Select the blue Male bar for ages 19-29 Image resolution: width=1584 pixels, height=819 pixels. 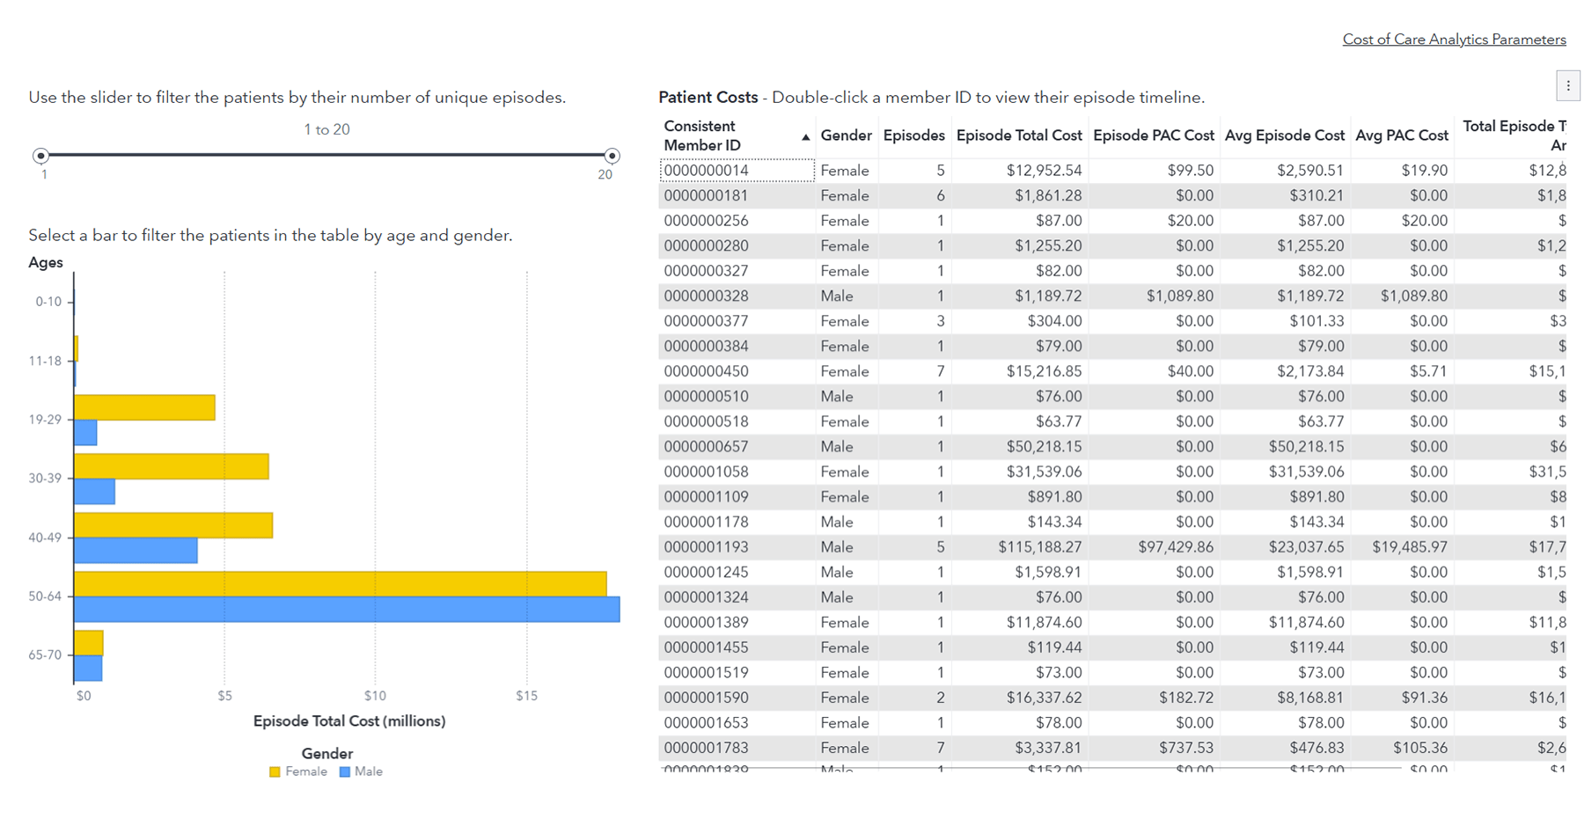pos(85,433)
